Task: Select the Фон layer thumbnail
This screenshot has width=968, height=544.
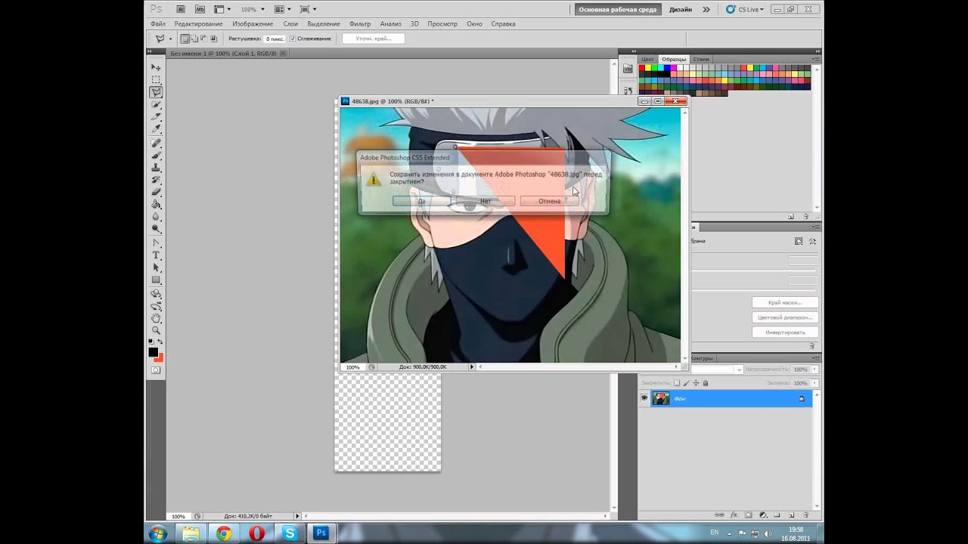Action: coord(661,398)
